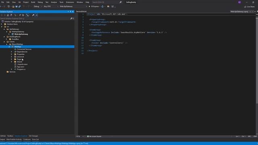This screenshot has width=258, height=145.
Task: Open Solution Explorer window position dropdown
Action: pos(68,12)
